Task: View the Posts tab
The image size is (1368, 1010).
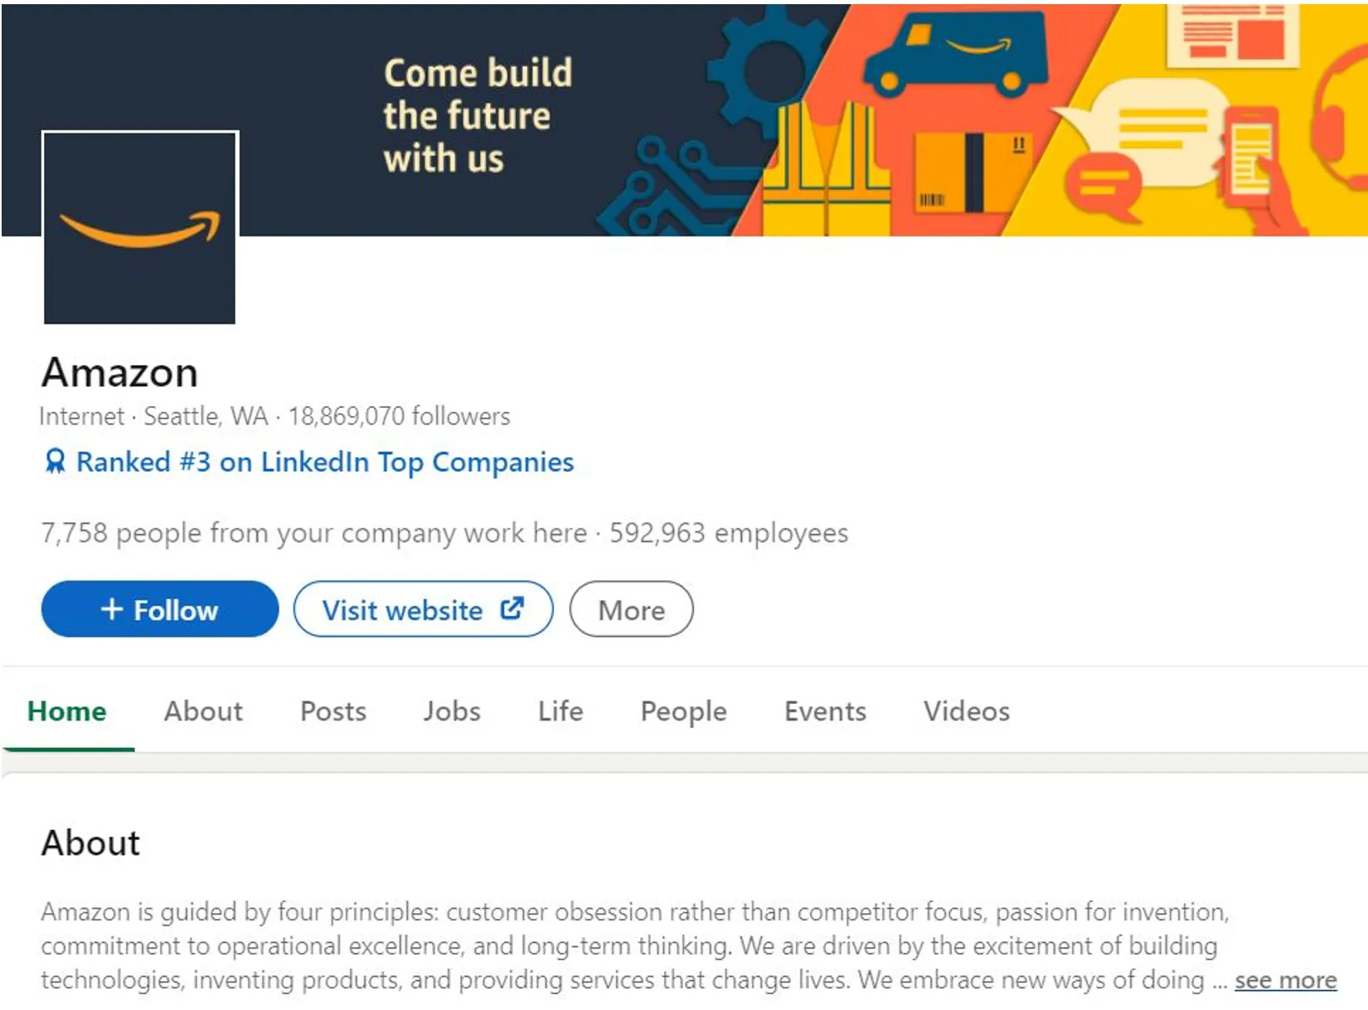Action: coord(333,711)
